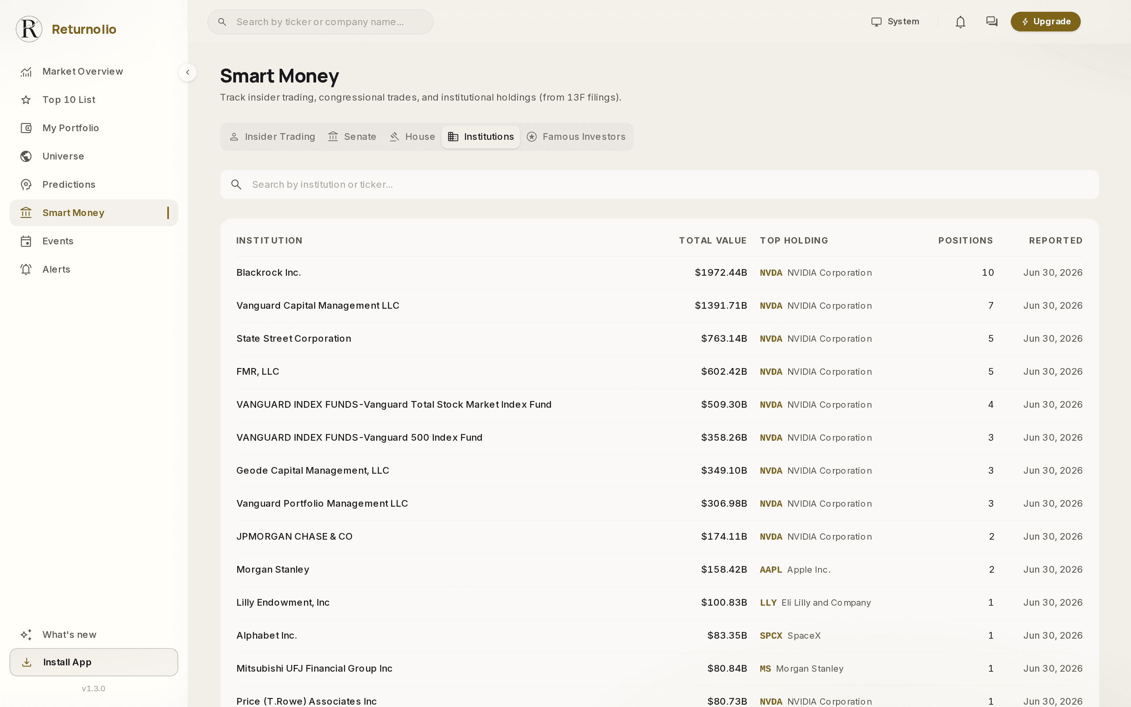Open JPMORGAN CHASE & CO row
1131x707 pixels.
tap(659, 537)
